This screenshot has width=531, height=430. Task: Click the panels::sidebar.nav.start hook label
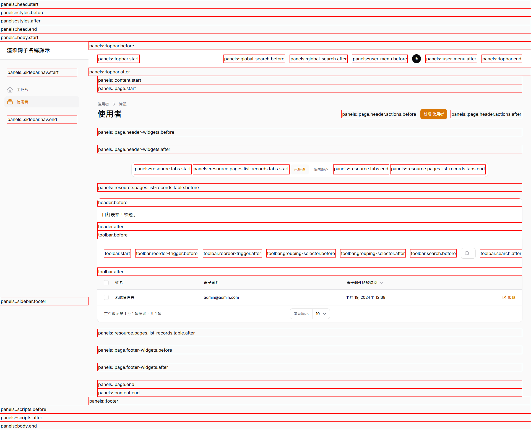(x=42, y=72)
